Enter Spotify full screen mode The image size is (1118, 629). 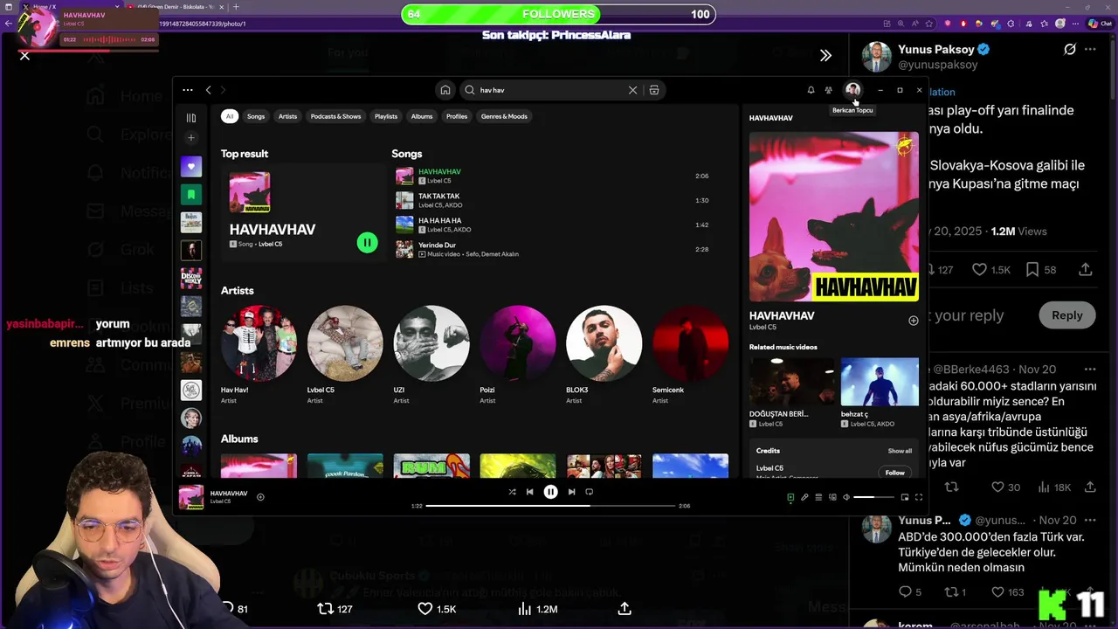pos(918,497)
